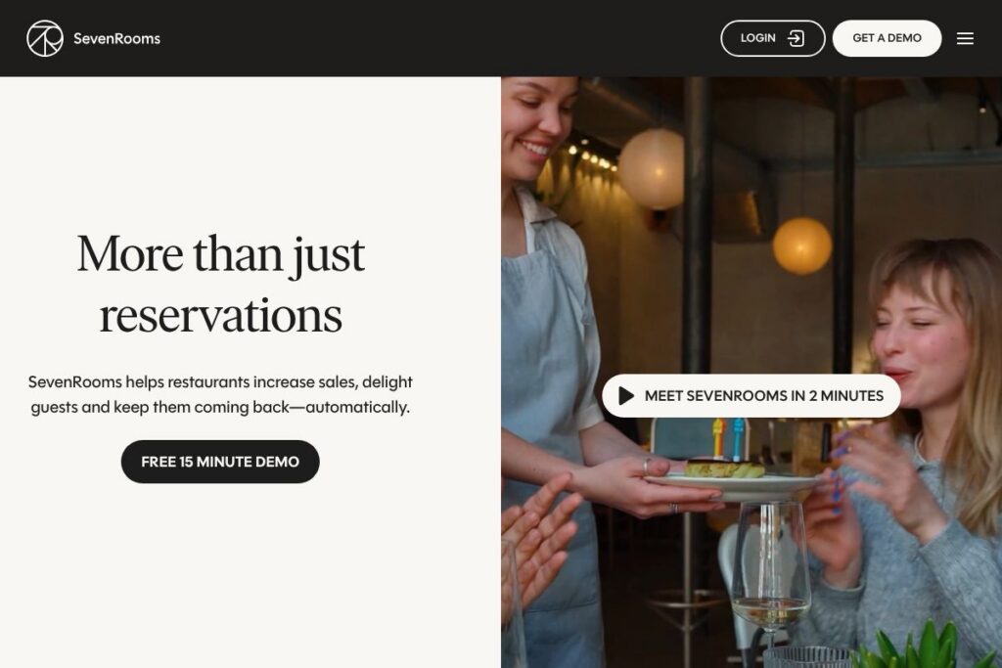
Task: Click the sign-in arrow icon in LOGIN
Action: pos(796,38)
